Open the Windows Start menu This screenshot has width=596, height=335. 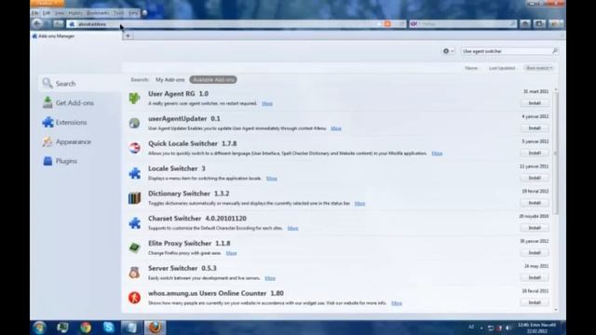click(39, 328)
